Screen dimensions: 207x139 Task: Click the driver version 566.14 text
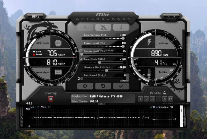94,101
